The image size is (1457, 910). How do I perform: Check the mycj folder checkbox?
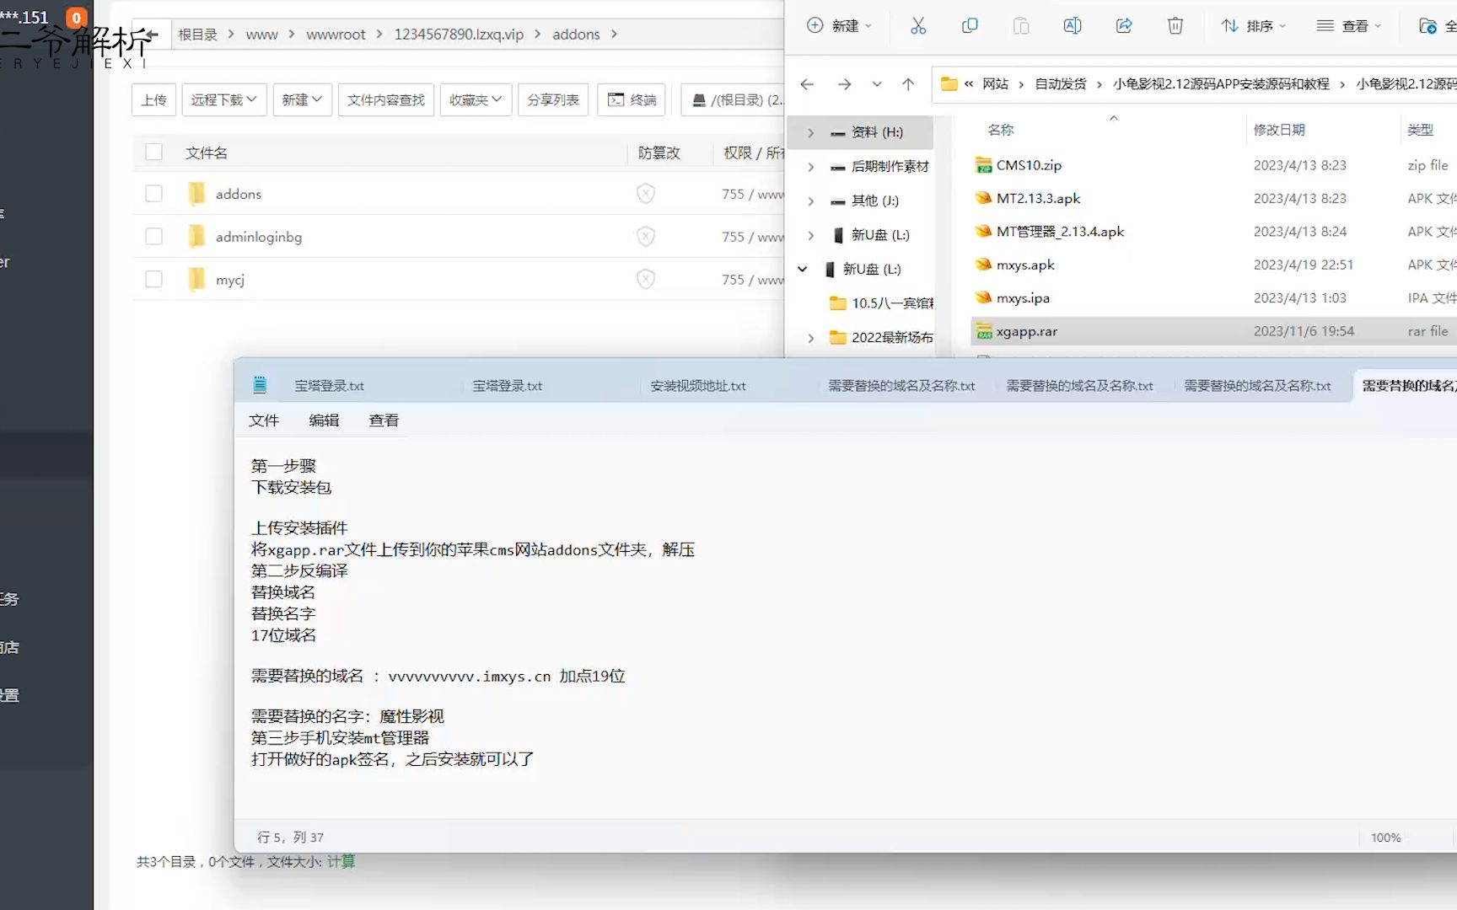(x=153, y=279)
